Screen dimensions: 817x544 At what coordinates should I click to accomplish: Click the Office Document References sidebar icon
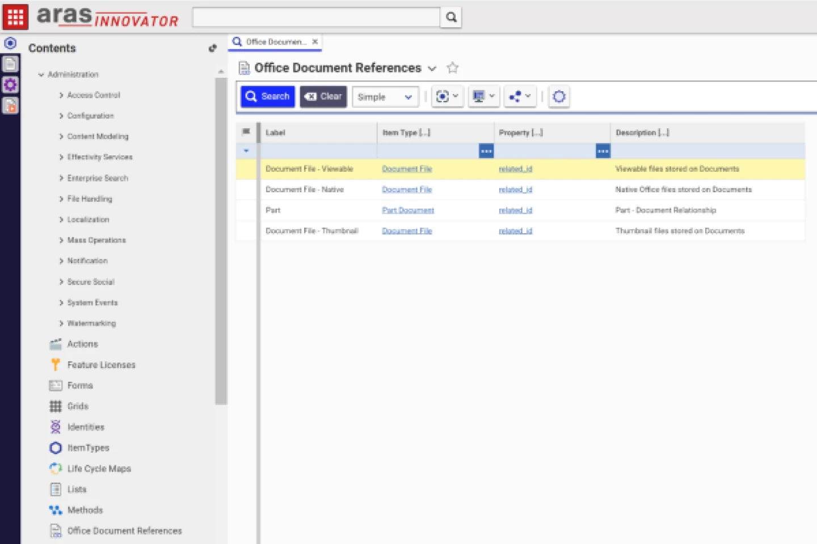pyautogui.click(x=56, y=531)
